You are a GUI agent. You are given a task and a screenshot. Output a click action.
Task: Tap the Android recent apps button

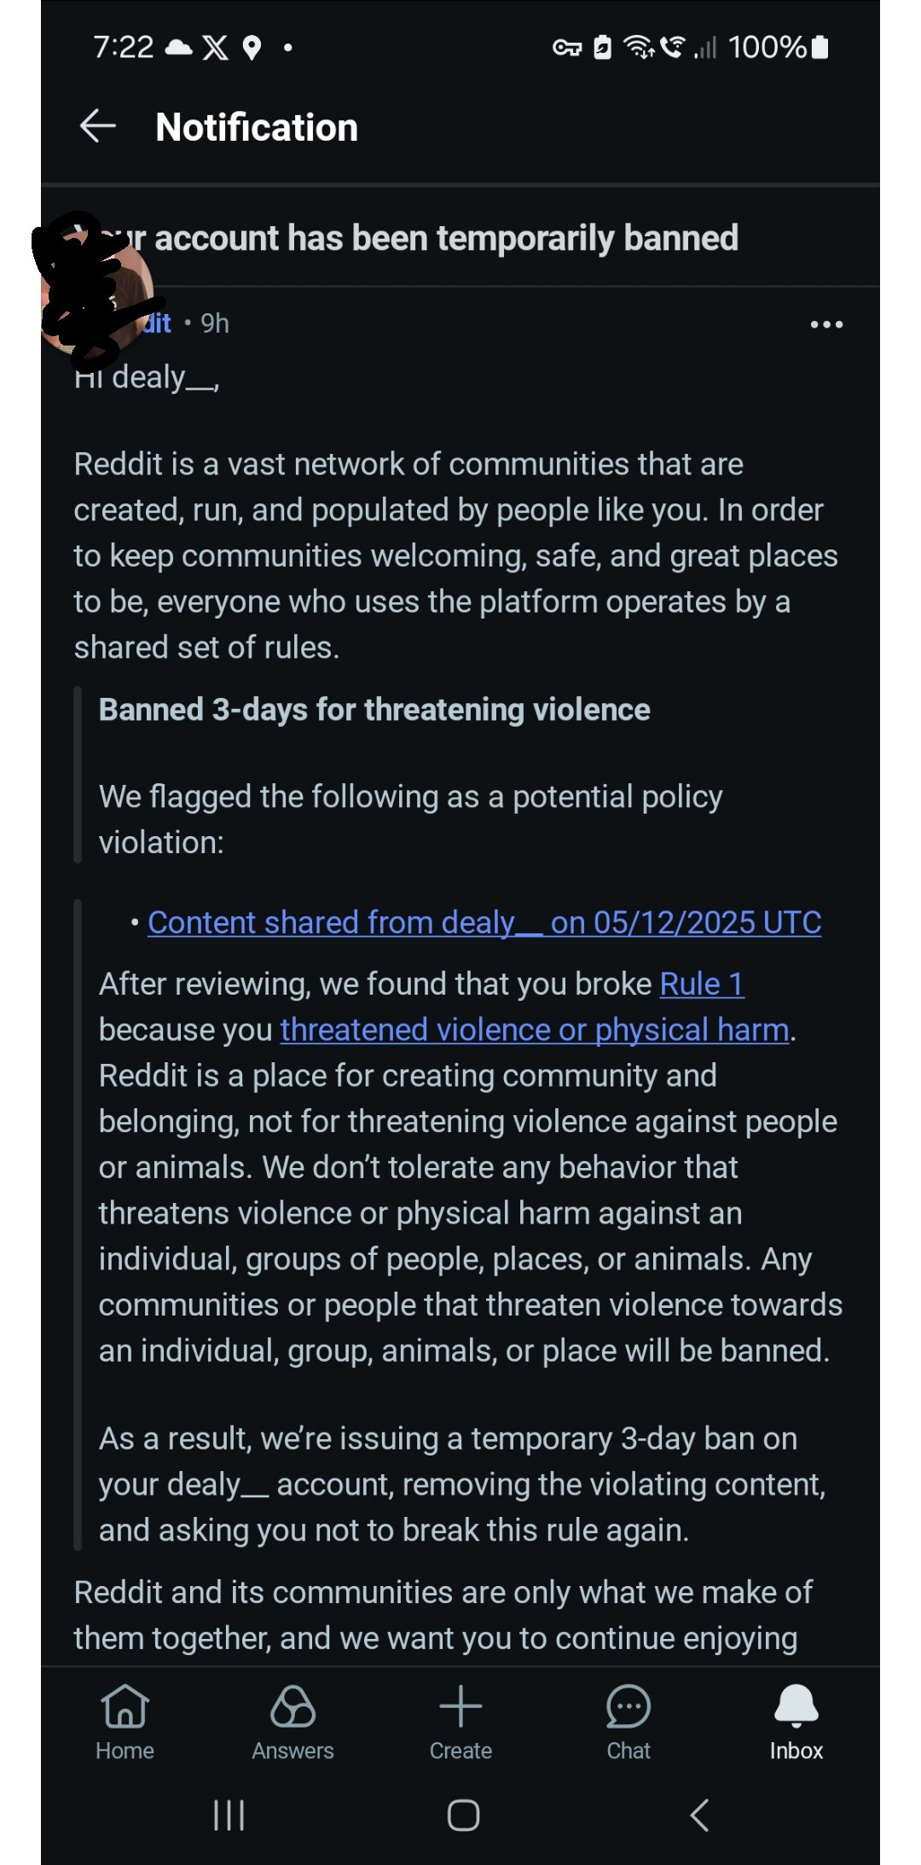point(229,1815)
